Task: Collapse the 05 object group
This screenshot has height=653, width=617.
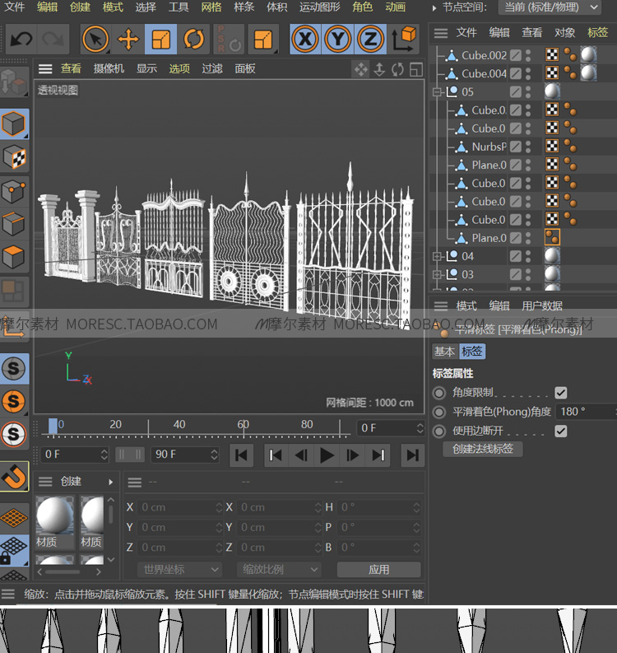Action: point(438,92)
